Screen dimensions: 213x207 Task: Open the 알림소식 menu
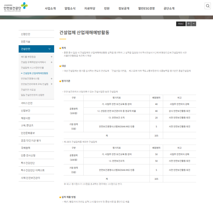(70, 8)
